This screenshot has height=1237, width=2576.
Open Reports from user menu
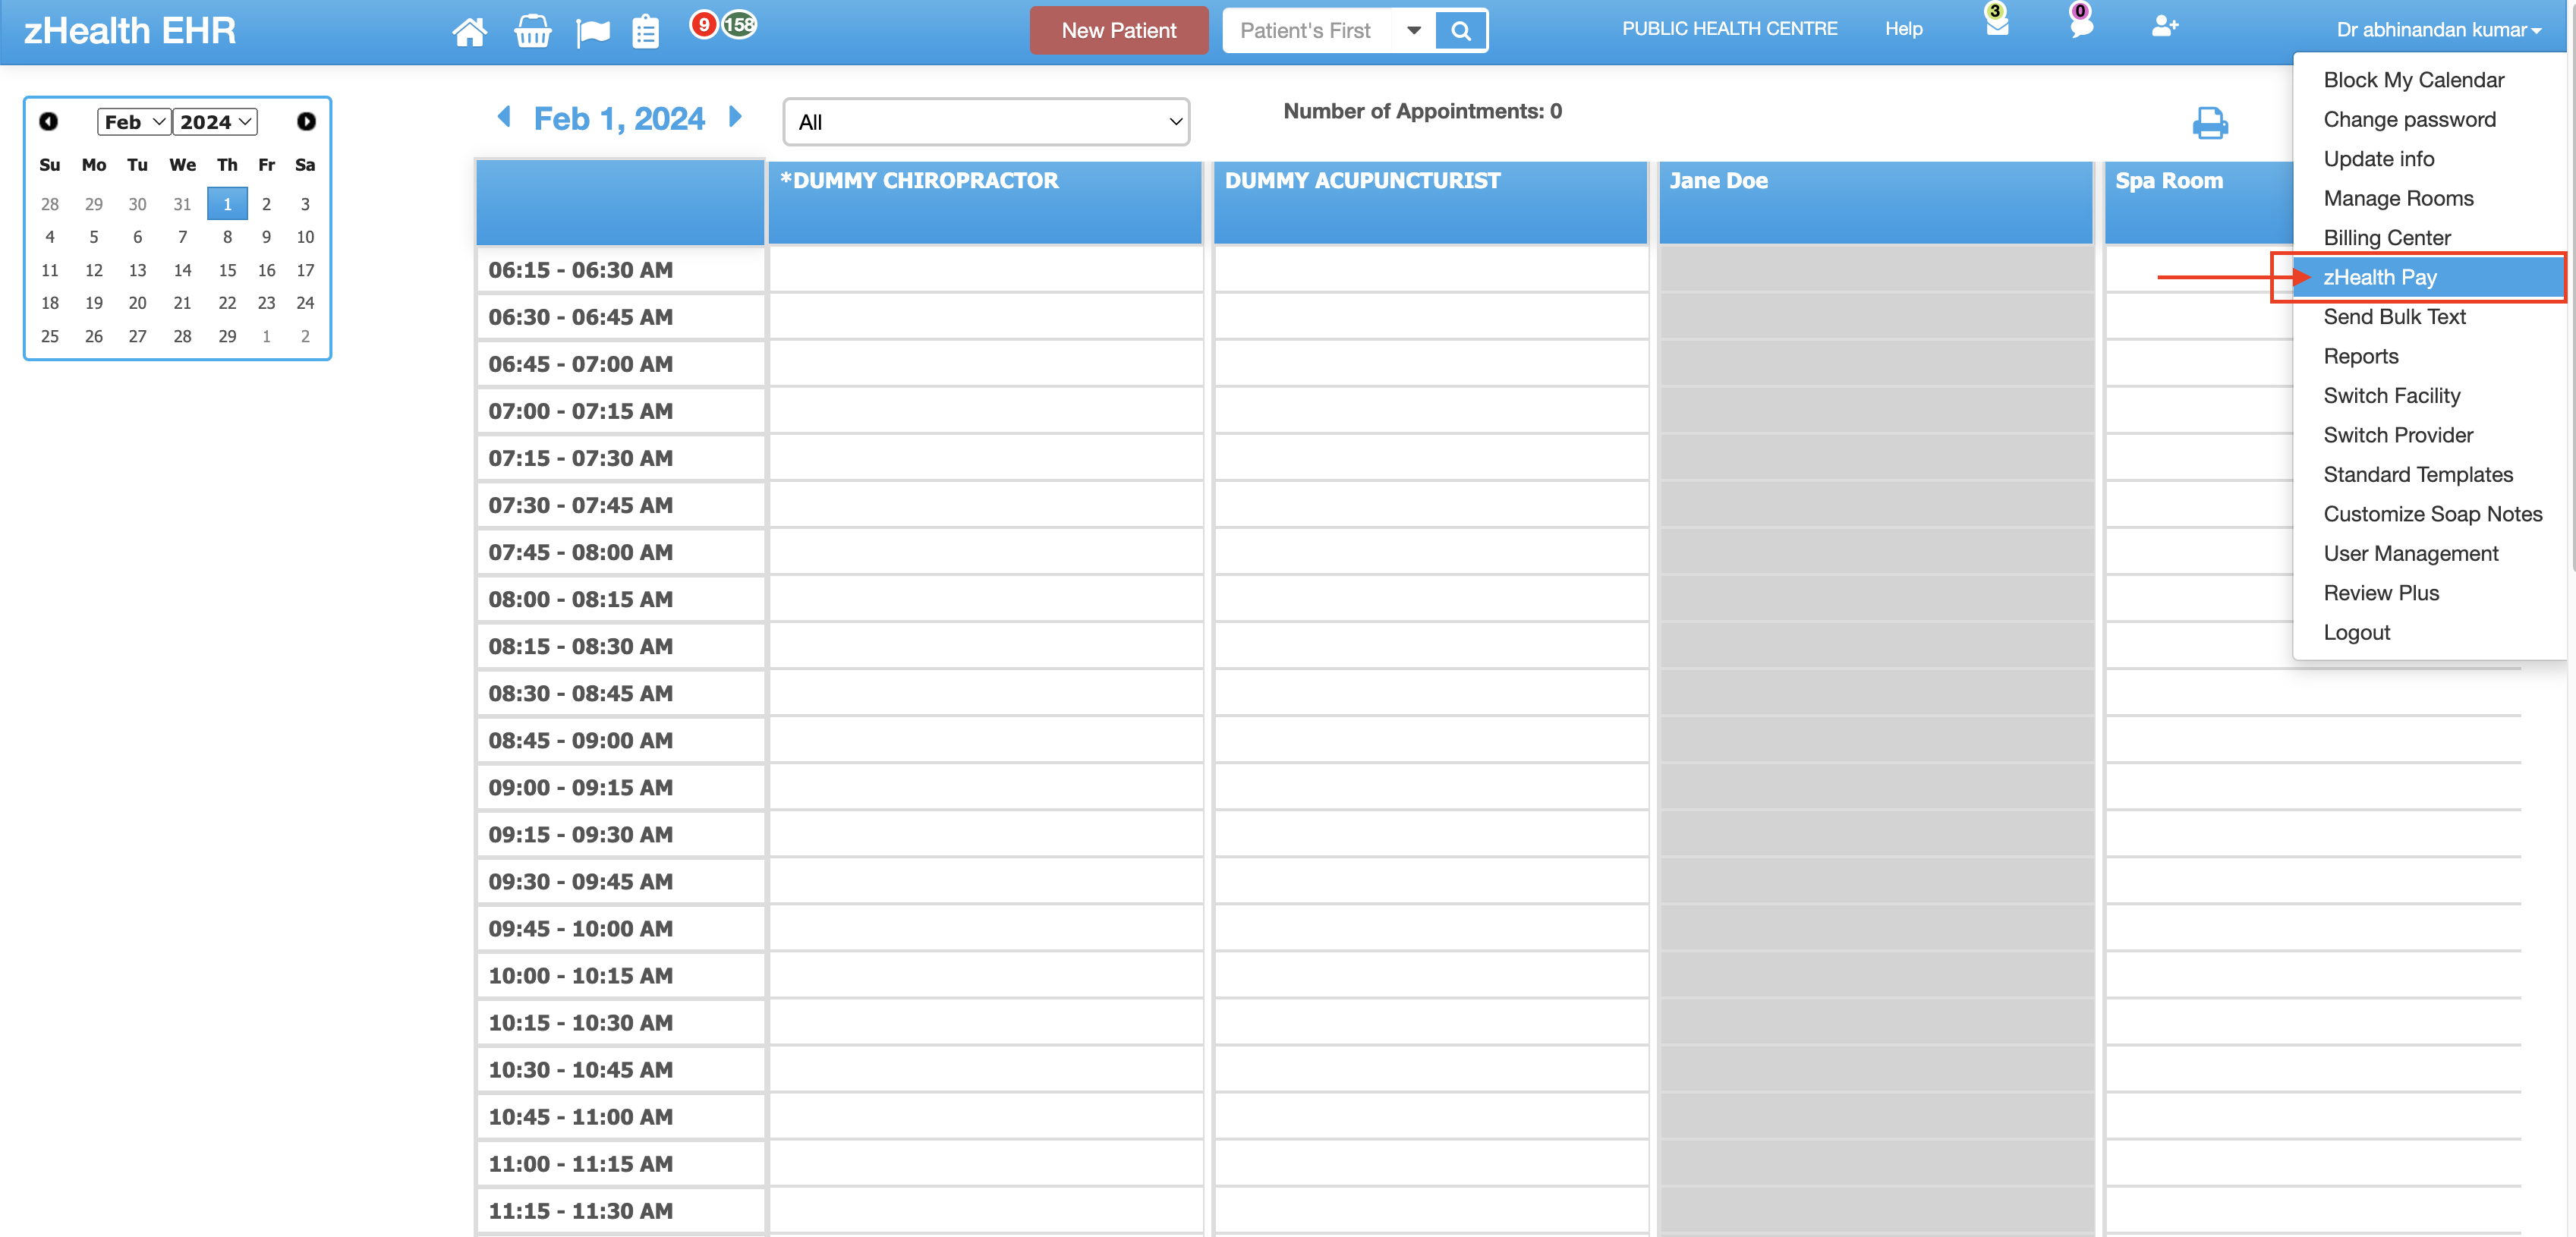2360,357
